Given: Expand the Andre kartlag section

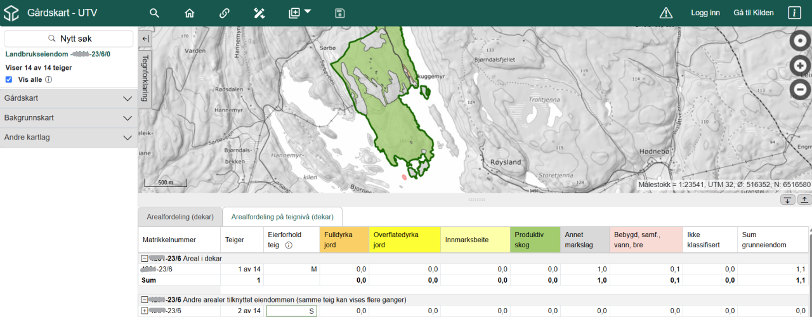Looking at the screenshot, I should click(69, 138).
